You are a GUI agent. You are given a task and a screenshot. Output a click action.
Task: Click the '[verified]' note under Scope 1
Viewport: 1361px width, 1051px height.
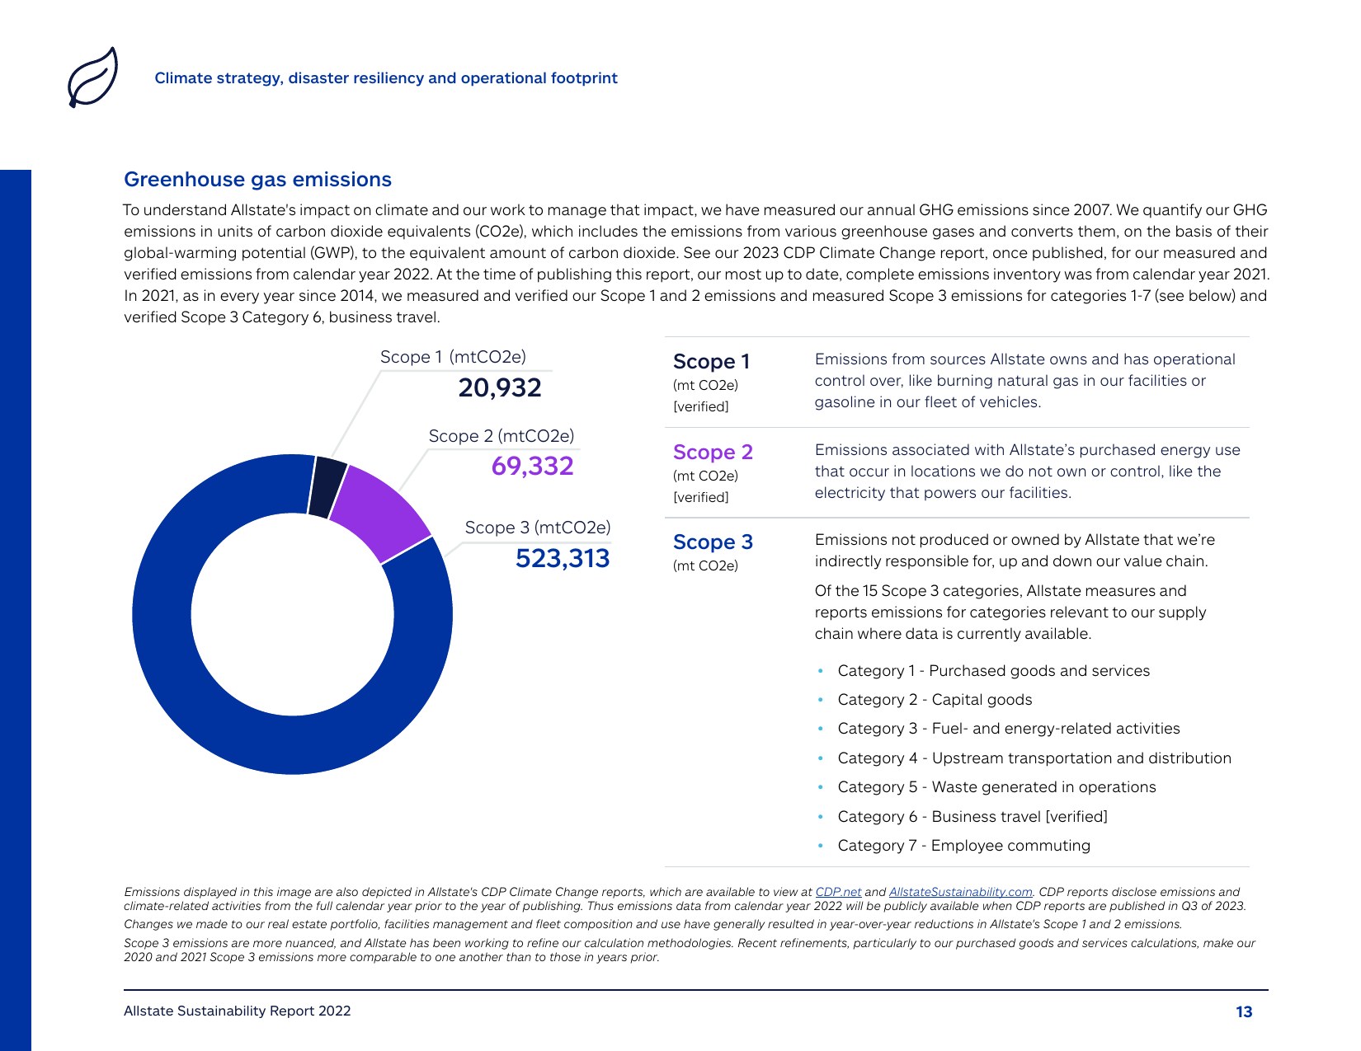701,406
